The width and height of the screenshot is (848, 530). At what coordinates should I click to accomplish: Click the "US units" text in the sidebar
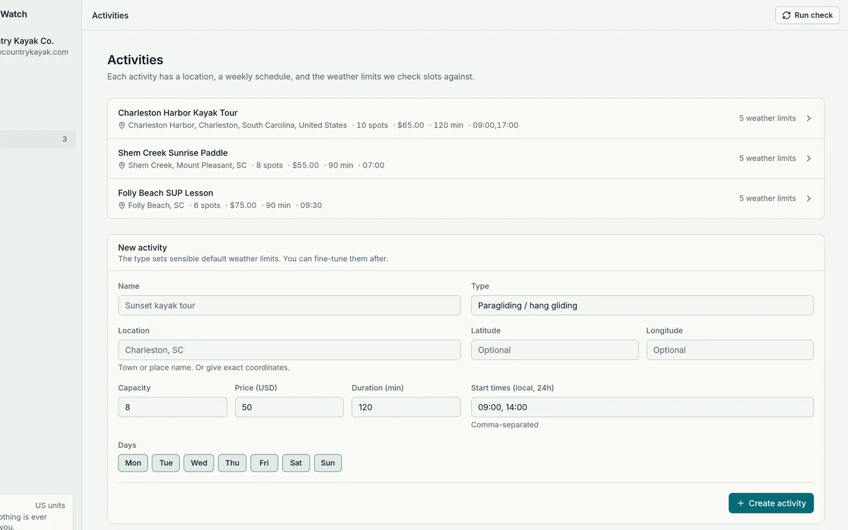(50, 505)
